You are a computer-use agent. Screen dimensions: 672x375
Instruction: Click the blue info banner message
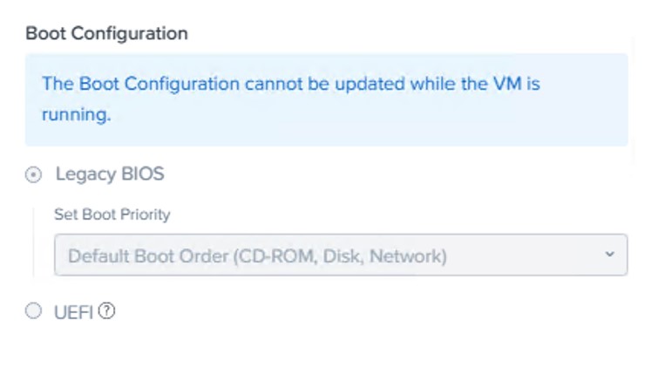tap(326, 99)
